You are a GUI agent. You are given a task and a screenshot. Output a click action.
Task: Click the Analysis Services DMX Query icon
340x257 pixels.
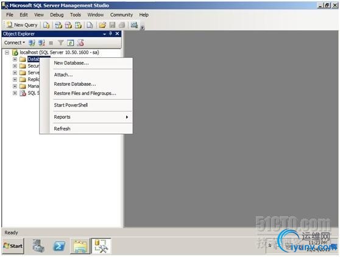pos(68,25)
